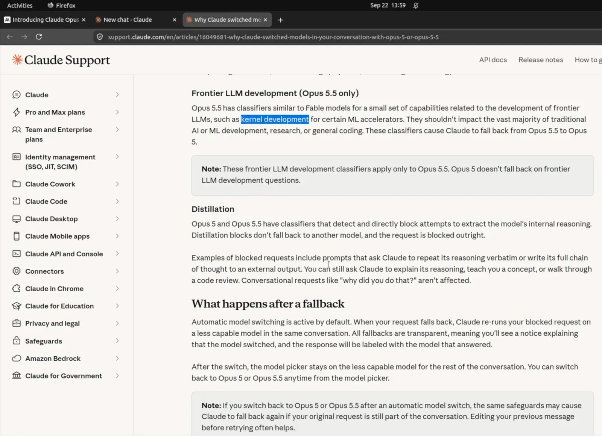602x436 pixels.
Task: Open the API docs link
Action: 493,60
